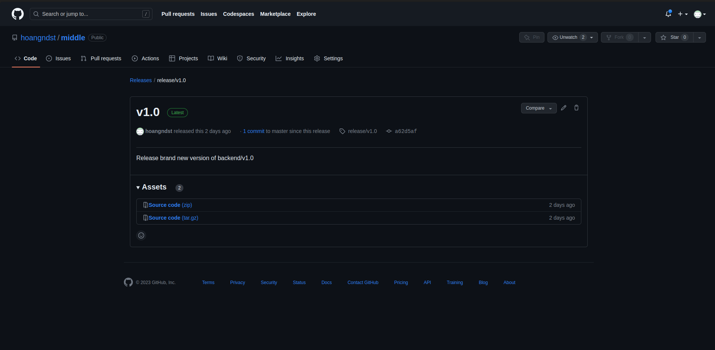The image size is (715, 350).
Task: Delete release with trash icon
Action: click(x=576, y=108)
